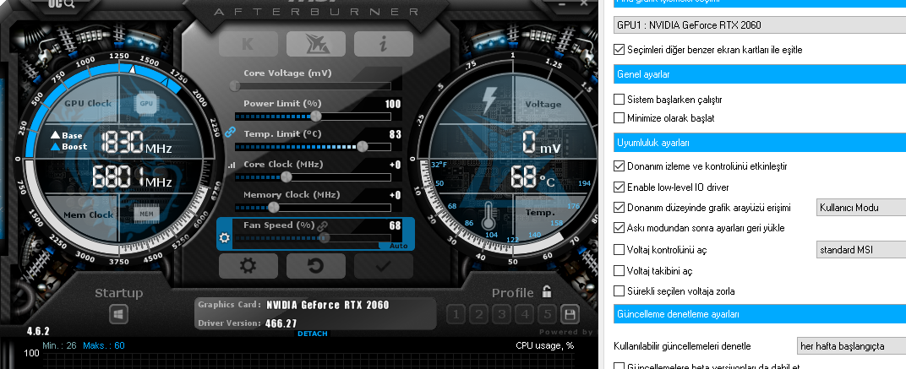
Task: Toggle the fan speed link icon
Action: (x=323, y=225)
